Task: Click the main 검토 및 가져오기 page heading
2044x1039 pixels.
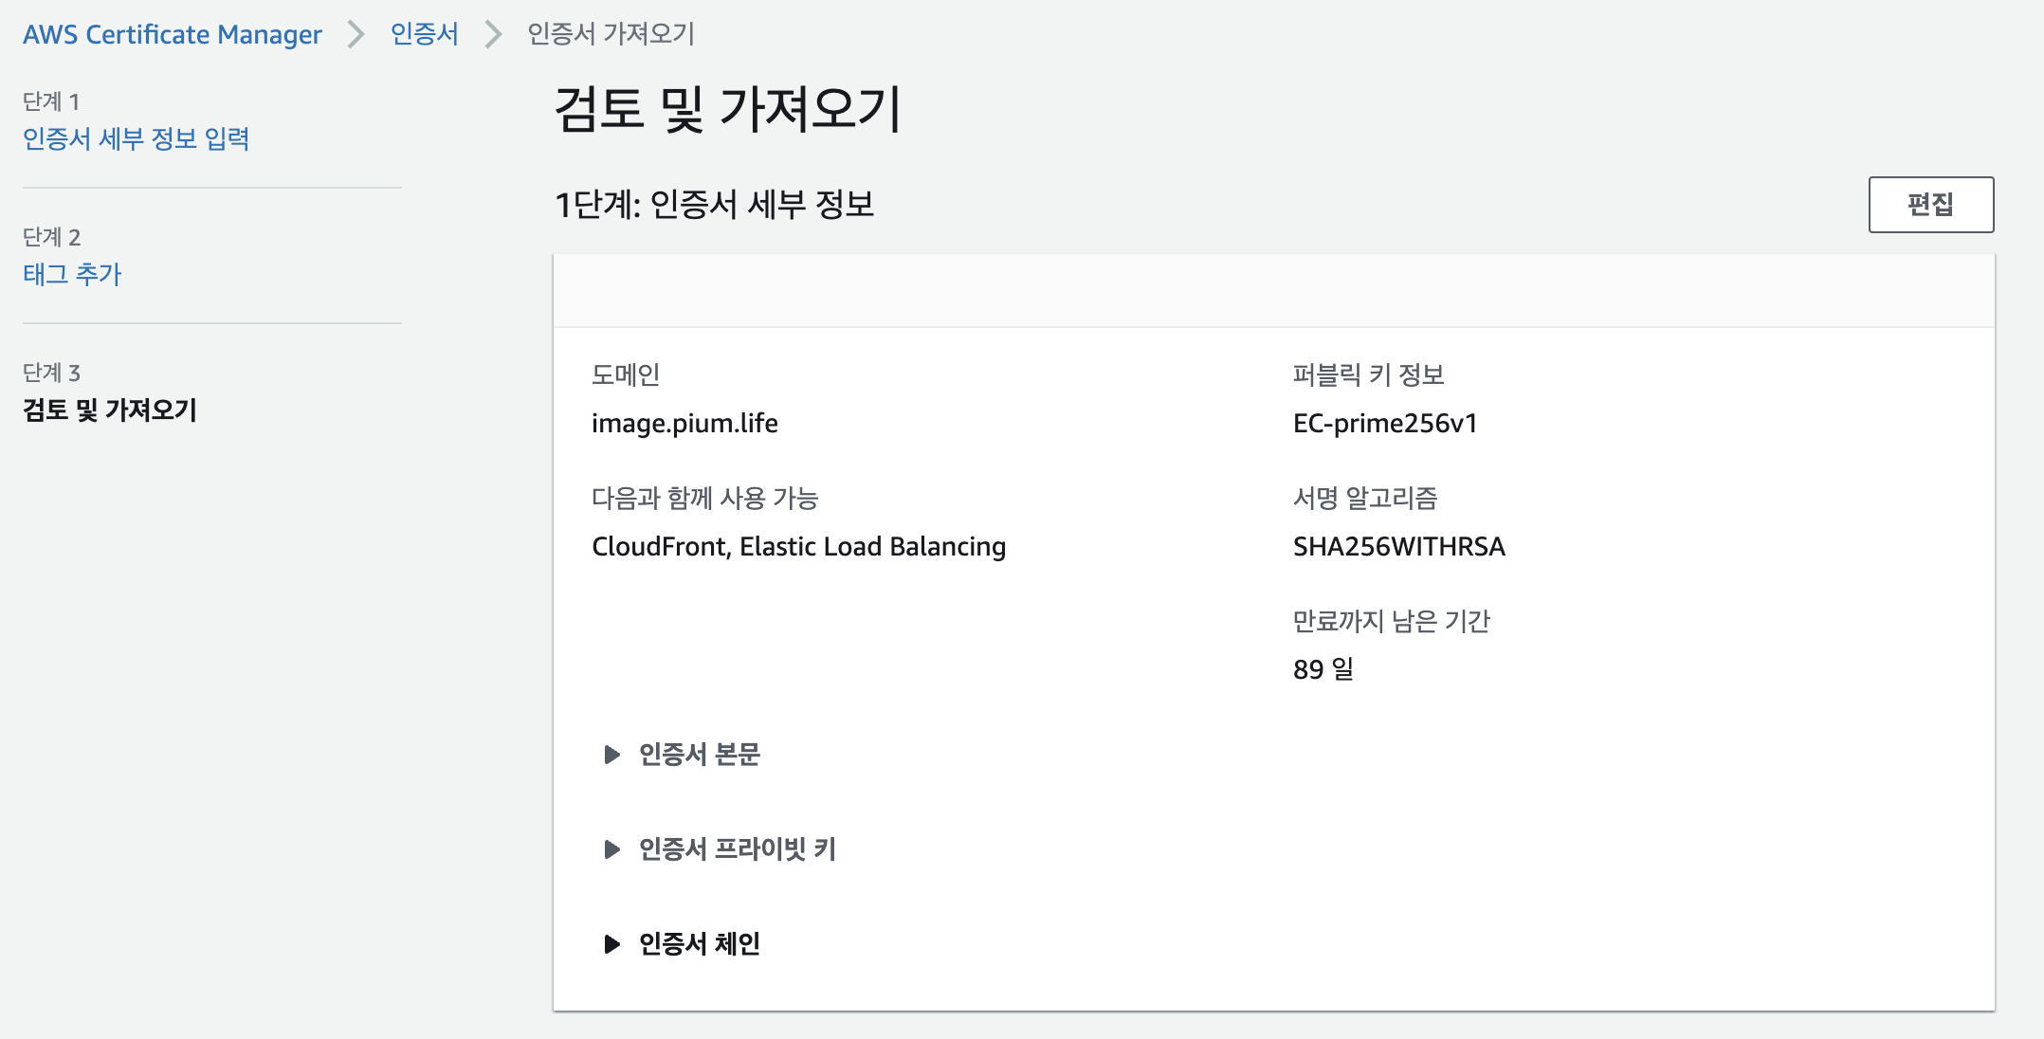Action: 727,109
